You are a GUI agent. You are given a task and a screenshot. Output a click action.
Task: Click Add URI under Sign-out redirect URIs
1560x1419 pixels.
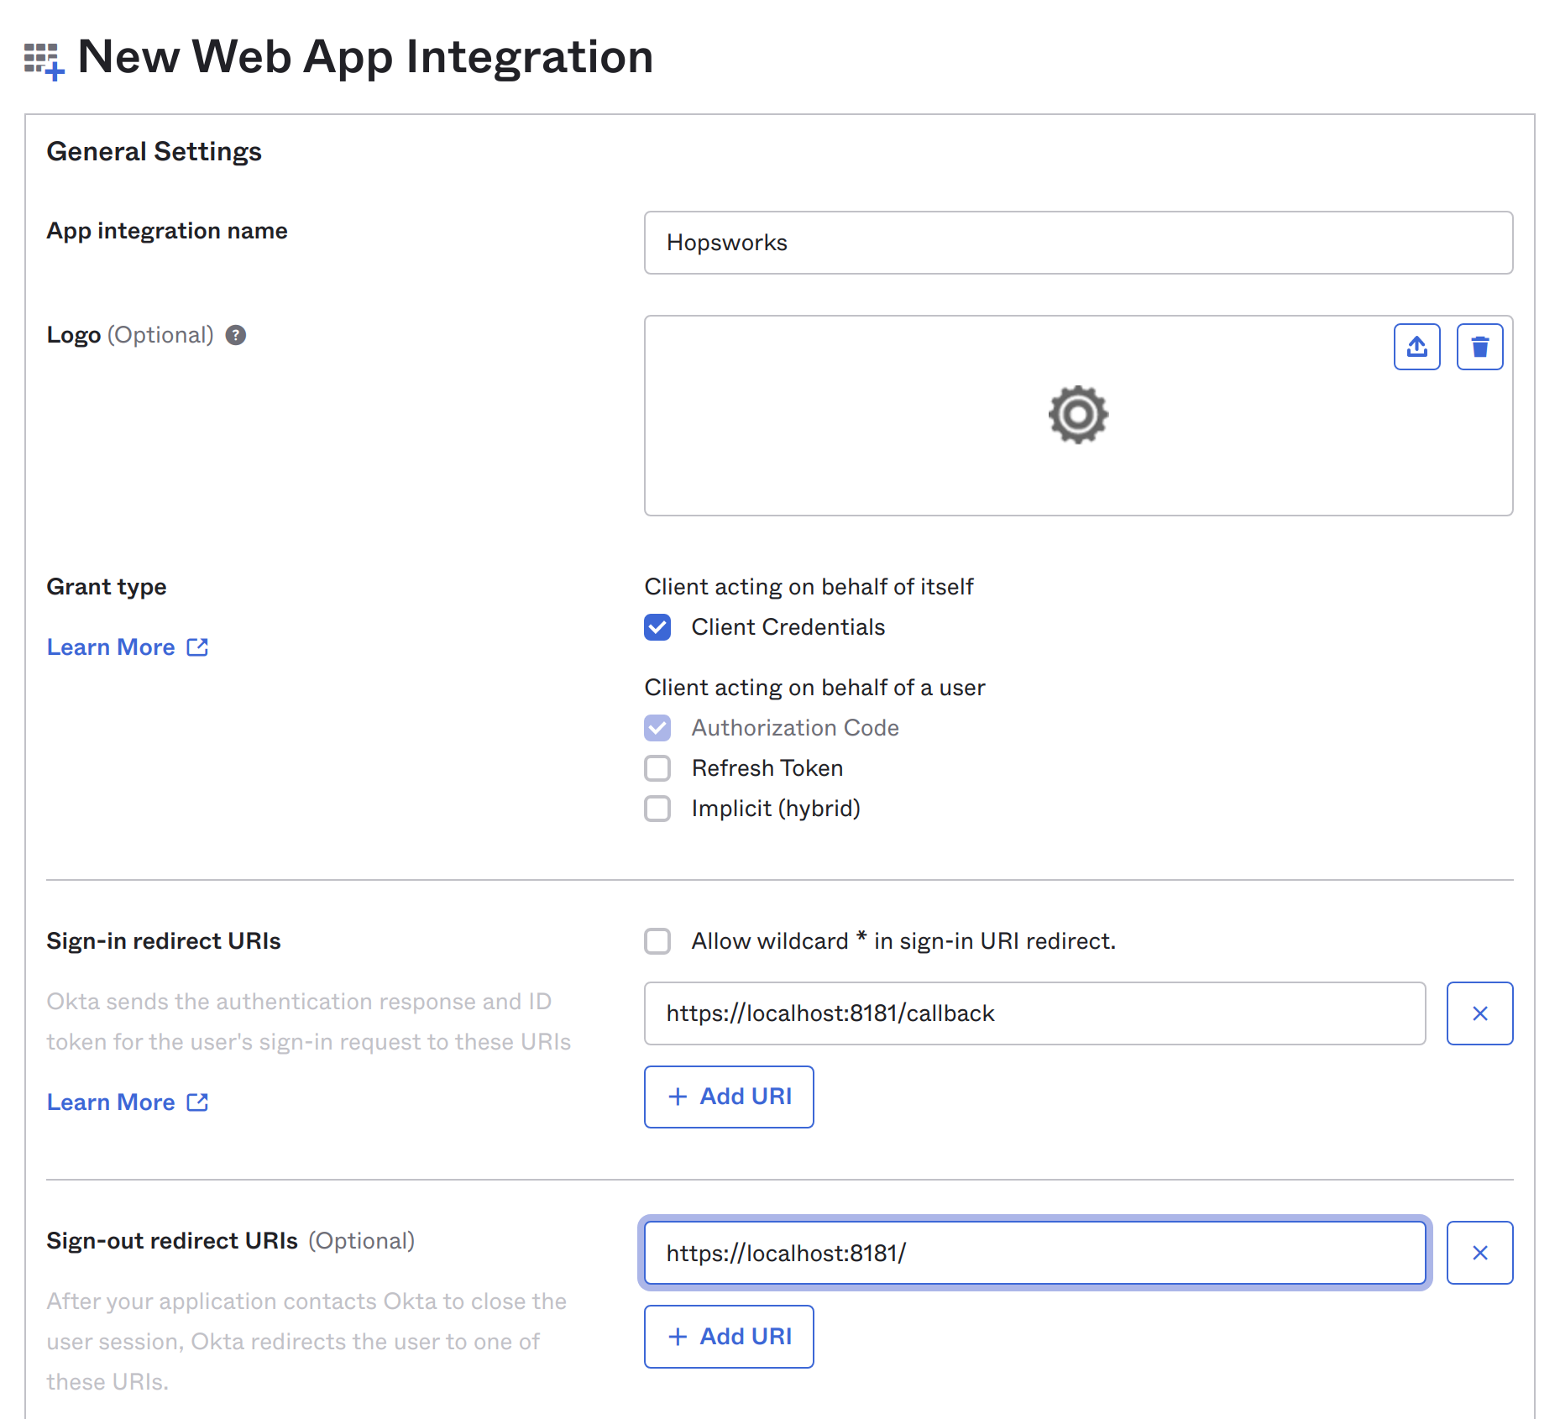tap(728, 1336)
